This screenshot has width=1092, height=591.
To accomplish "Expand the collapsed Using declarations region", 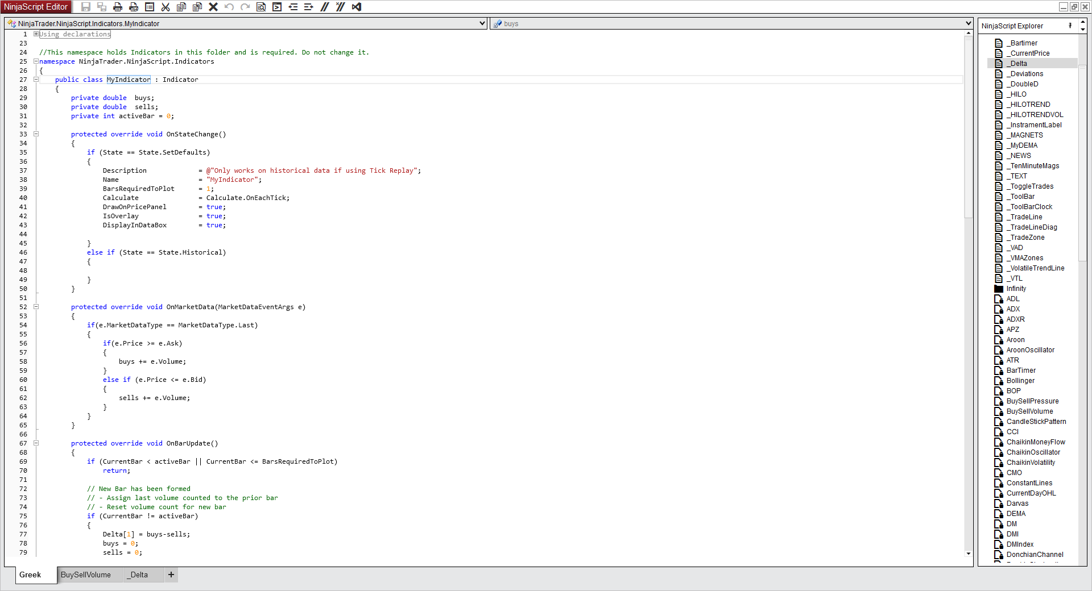I will pos(36,34).
